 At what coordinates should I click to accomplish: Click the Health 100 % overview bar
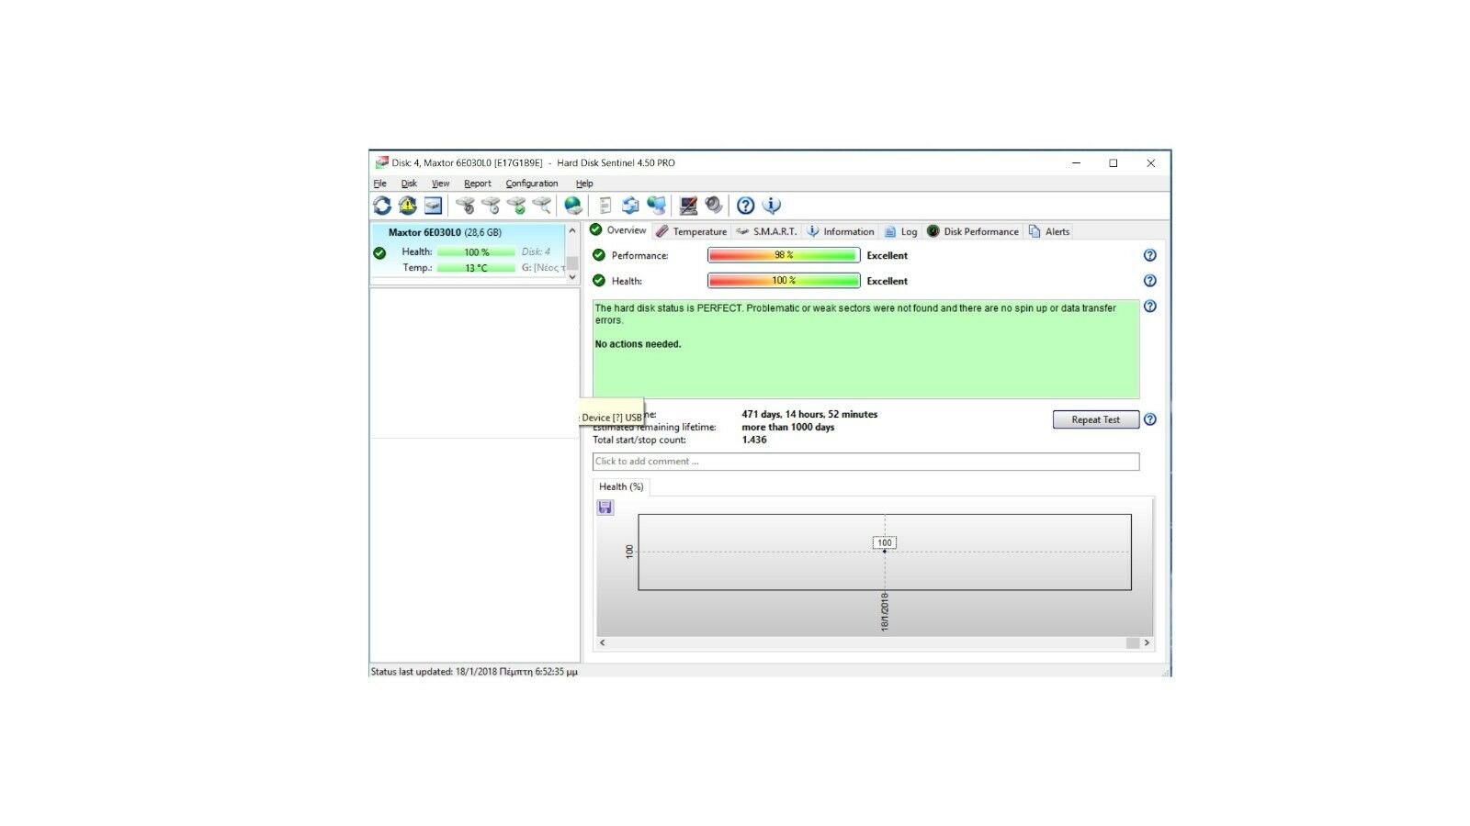coord(784,281)
